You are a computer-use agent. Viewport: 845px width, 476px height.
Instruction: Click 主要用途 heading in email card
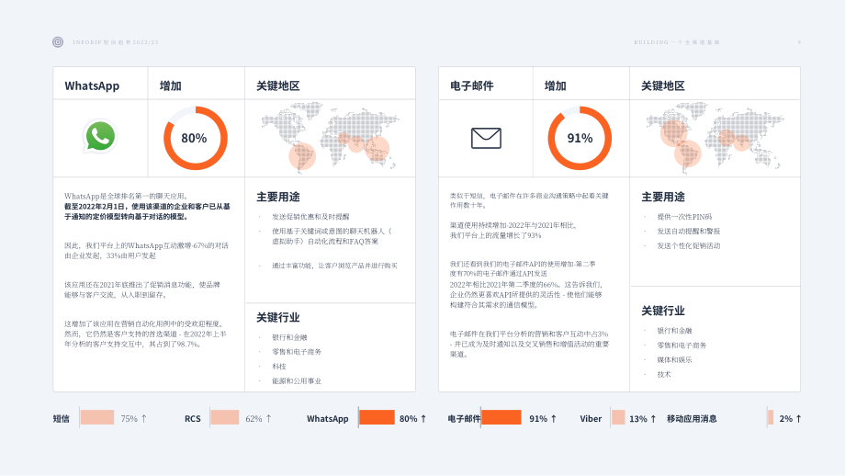[x=663, y=197]
